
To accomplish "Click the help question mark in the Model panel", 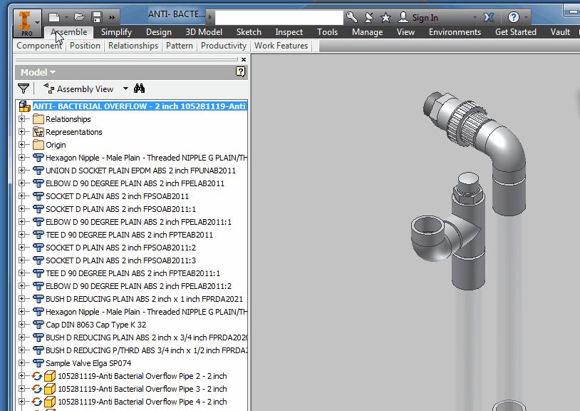I will coord(240,72).
